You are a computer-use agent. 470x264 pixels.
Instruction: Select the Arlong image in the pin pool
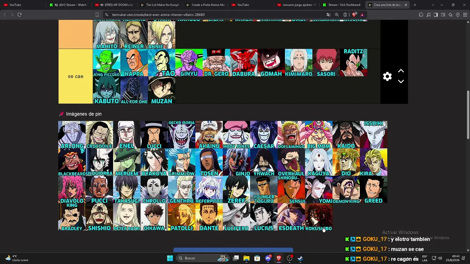point(72,135)
